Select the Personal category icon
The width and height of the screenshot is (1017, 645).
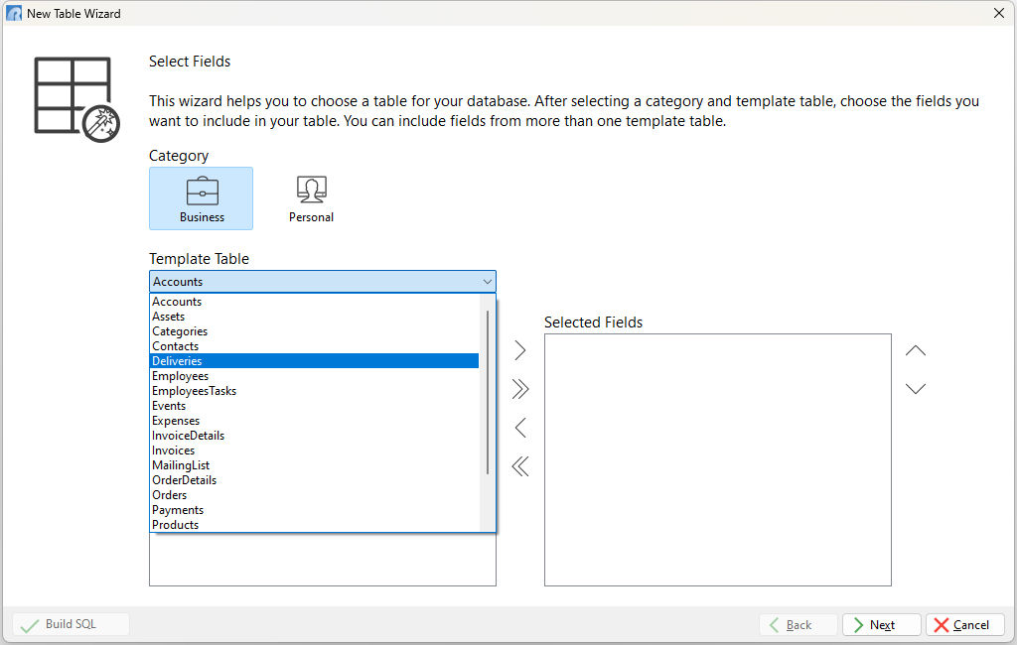tap(311, 198)
